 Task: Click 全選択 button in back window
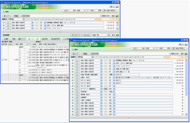[6, 39]
